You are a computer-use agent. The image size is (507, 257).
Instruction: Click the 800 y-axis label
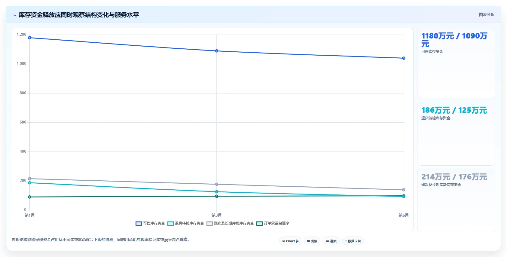tap(23, 93)
